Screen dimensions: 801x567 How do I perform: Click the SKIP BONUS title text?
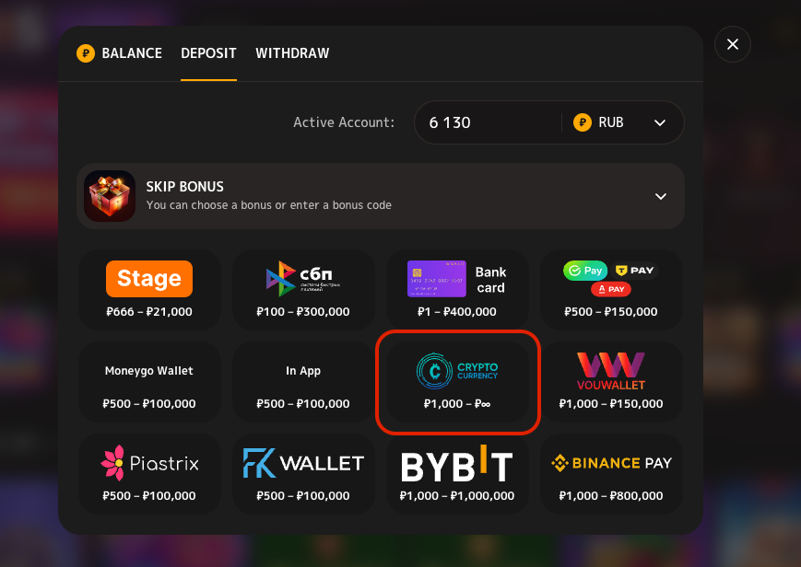[185, 187]
